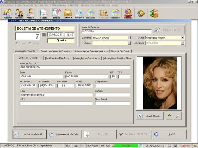Click the green arrow photo upload button

[169, 116]
